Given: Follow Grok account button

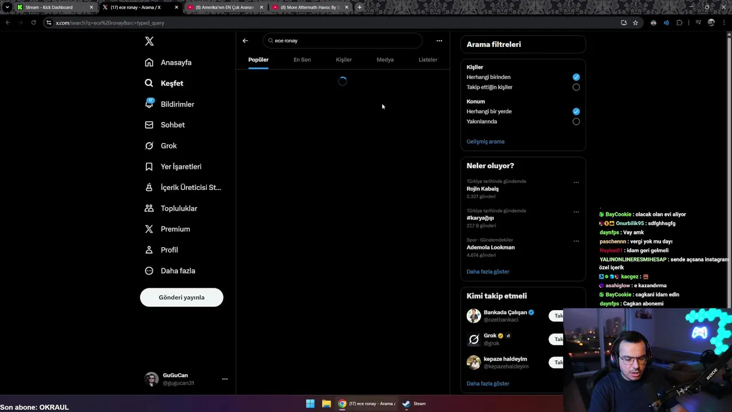Looking at the screenshot, I should (x=556, y=339).
